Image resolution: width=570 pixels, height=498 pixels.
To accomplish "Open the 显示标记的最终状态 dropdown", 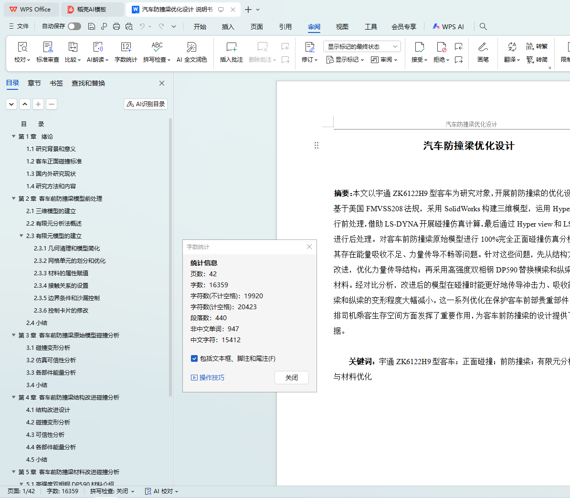I will coord(361,46).
